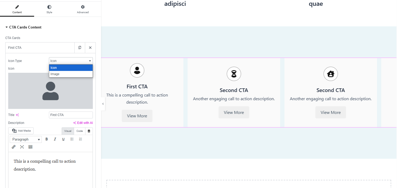
Task: Duplicate the First CTA card item
Action: 80,48
